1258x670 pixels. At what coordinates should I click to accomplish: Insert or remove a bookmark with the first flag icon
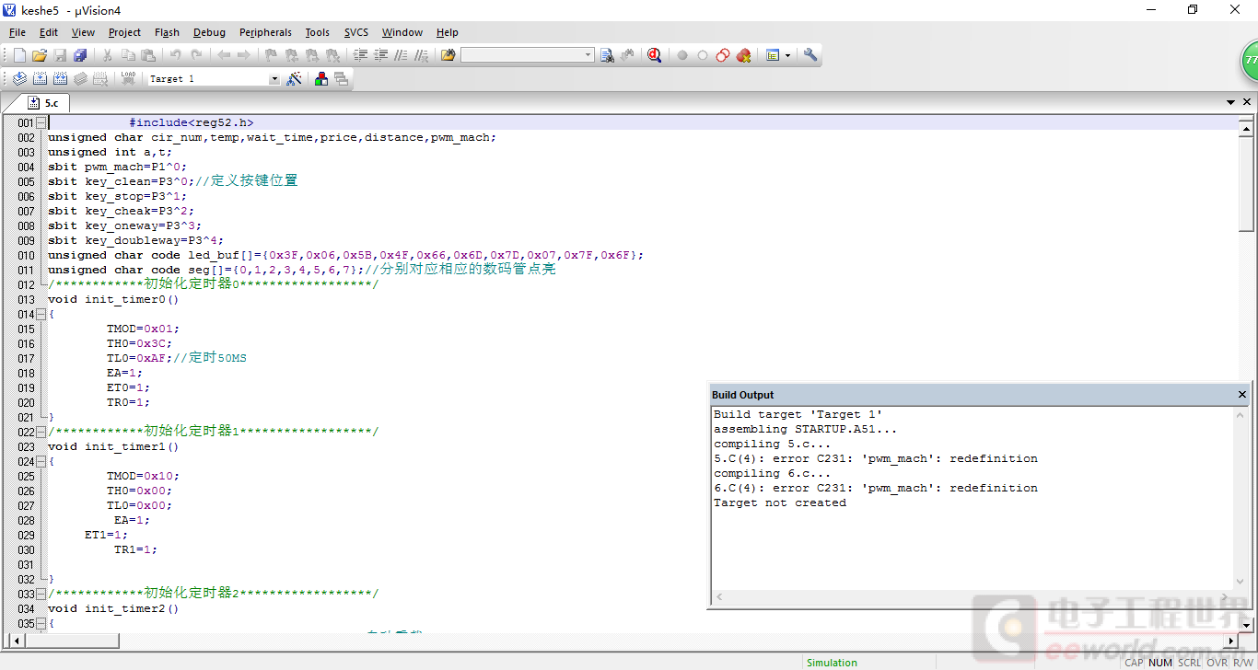click(x=271, y=55)
